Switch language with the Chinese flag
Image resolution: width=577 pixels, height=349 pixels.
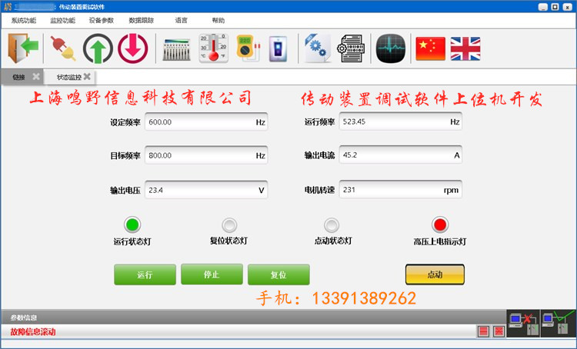coord(430,48)
